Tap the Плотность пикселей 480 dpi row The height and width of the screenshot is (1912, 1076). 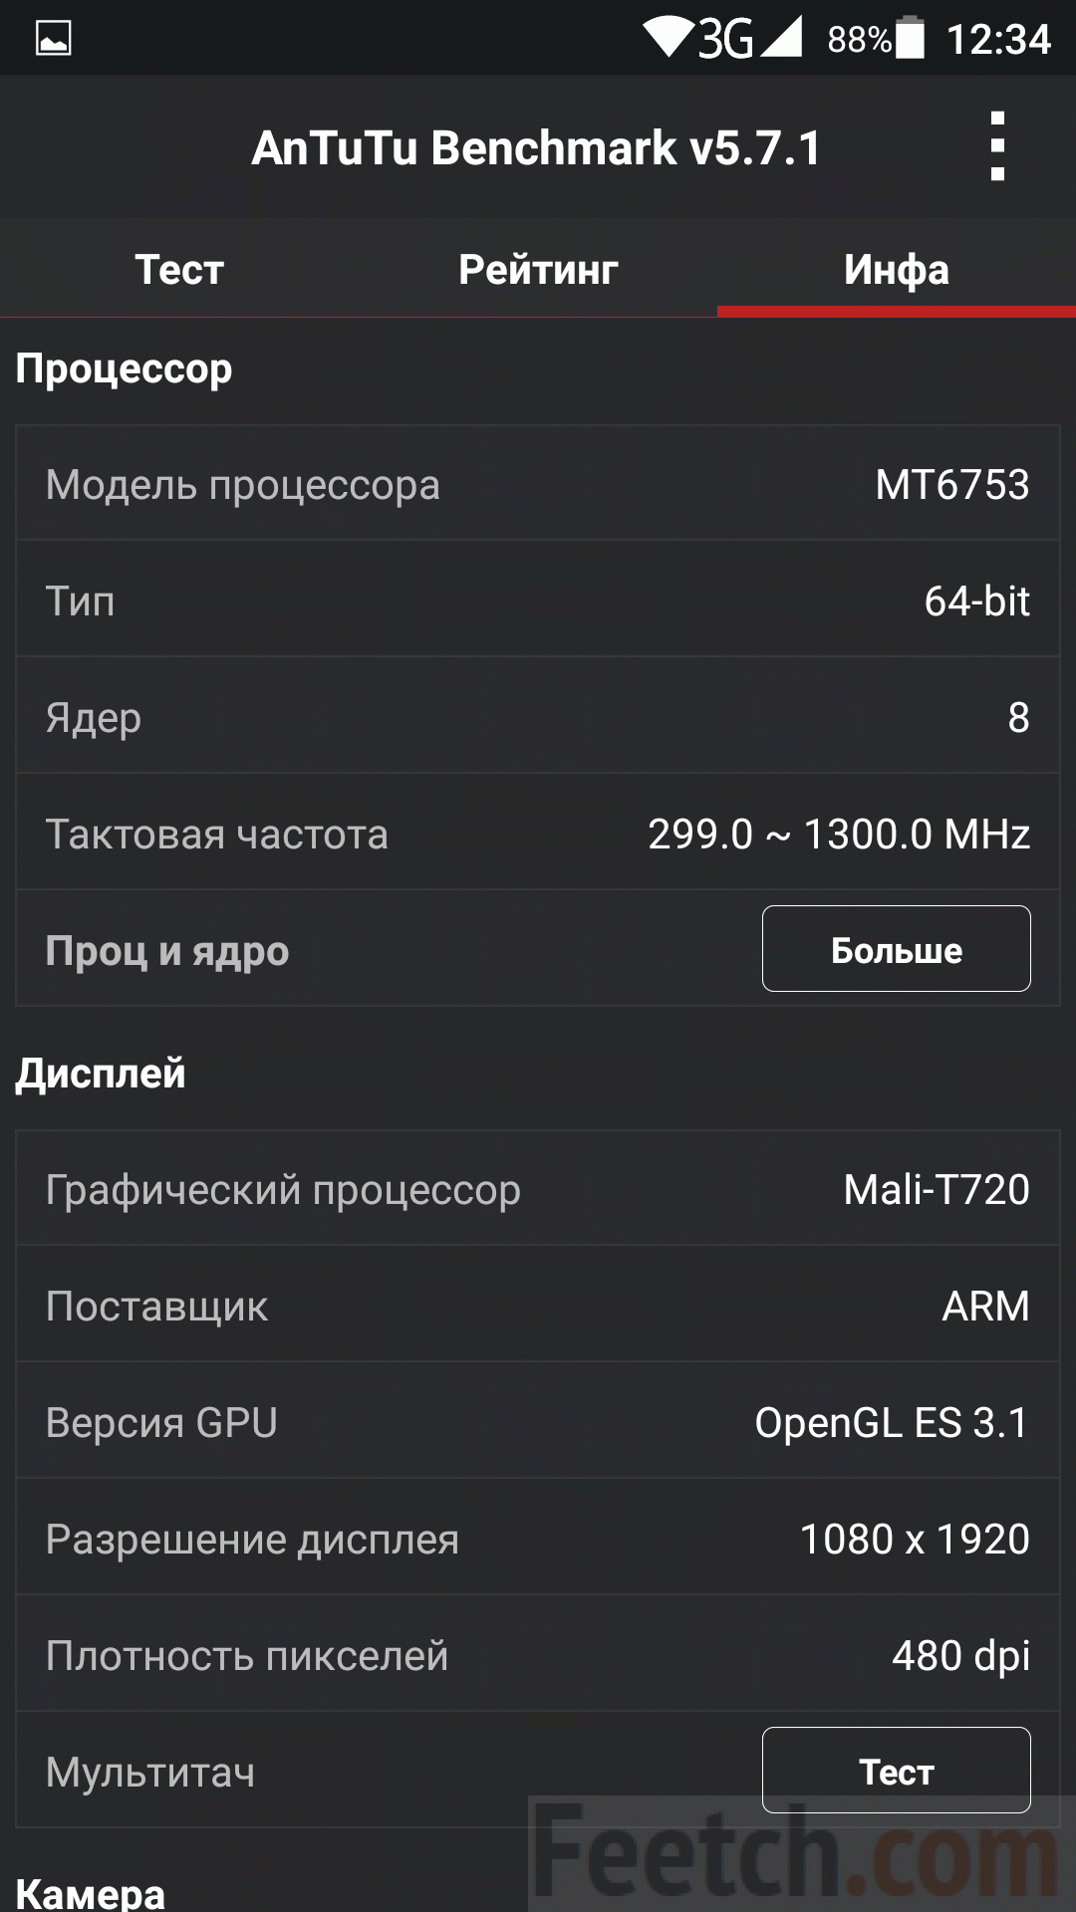pos(538,1655)
